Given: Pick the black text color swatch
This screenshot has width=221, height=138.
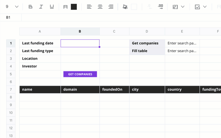Looking at the screenshot, I should [x=74, y=7].
